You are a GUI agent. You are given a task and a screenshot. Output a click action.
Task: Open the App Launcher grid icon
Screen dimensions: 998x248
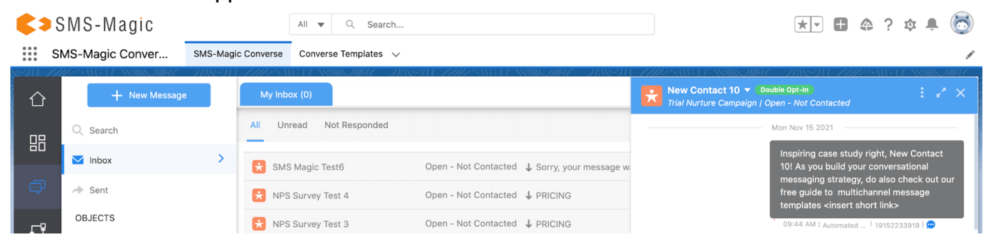[x=30, y=53]
